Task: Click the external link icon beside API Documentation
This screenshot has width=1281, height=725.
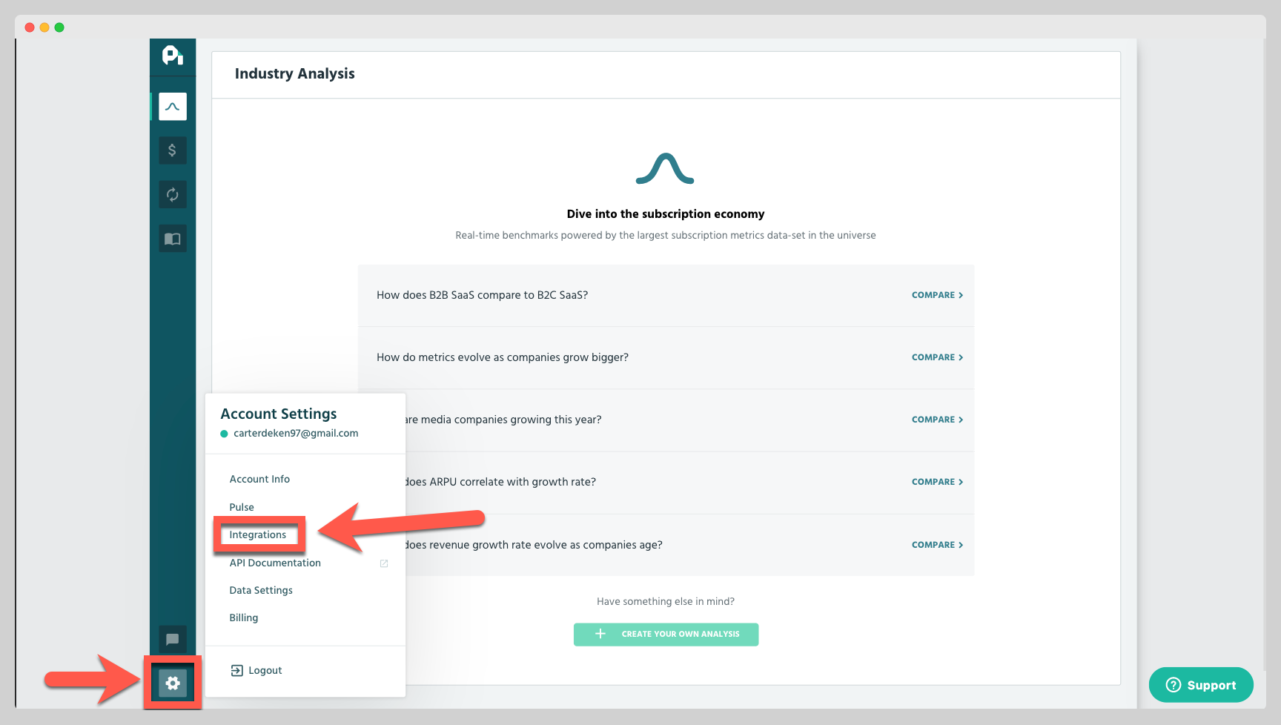Action: tap(383, 563)
